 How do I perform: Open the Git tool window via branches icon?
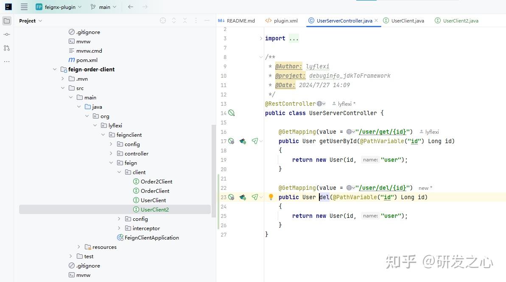coord(6,48)
